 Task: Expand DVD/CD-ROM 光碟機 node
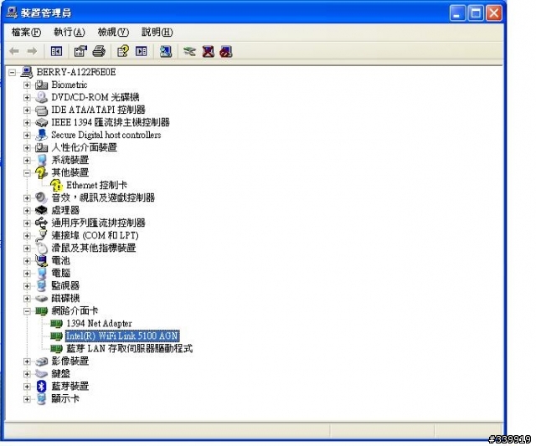tap(27, 98)
